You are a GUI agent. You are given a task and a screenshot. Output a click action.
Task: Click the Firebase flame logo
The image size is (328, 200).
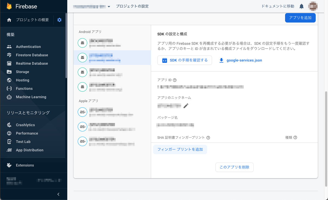(x=9, y=6)
